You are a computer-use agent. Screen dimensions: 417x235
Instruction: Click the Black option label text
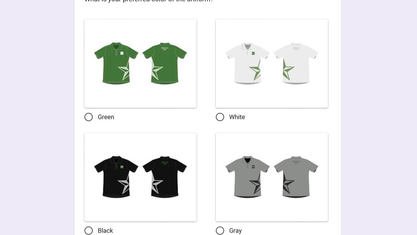(105, 231)
